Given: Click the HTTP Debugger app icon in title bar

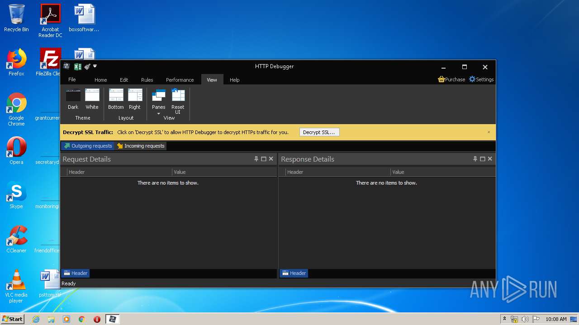Looking at the screenshot, I should pos(66,66).
